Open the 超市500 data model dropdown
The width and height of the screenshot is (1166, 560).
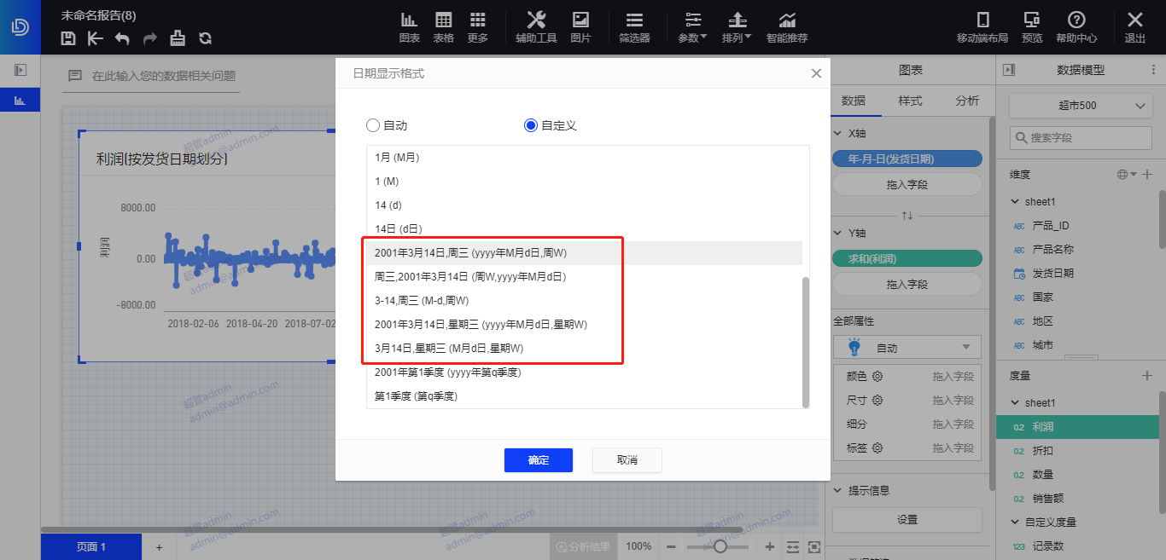pos(1081,106)
